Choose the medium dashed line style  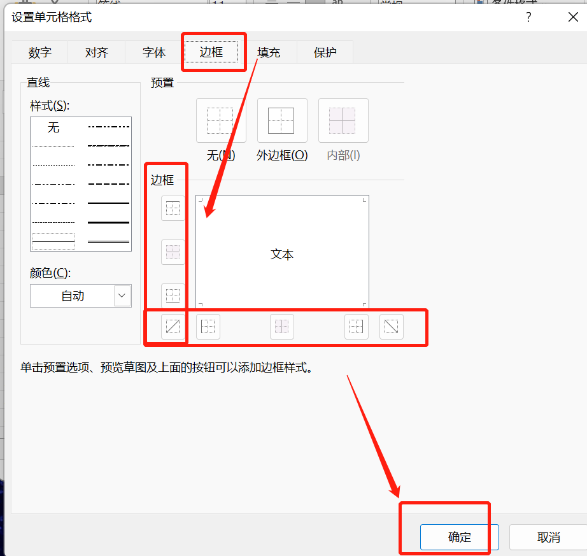[109, 184]
